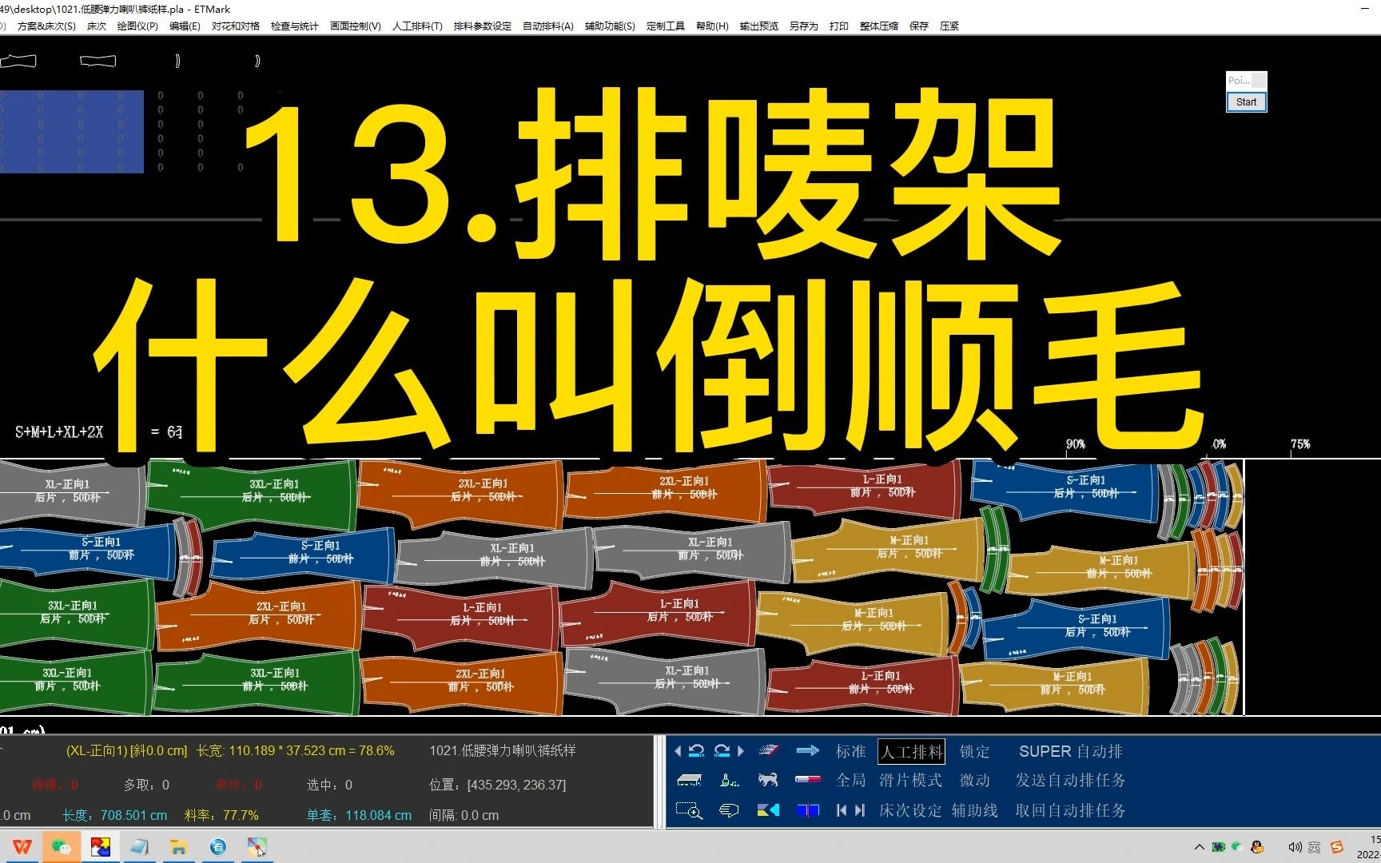The image size is (1381, 863).
Task: Click the Start button in the small window
Action: (1246, 101)
